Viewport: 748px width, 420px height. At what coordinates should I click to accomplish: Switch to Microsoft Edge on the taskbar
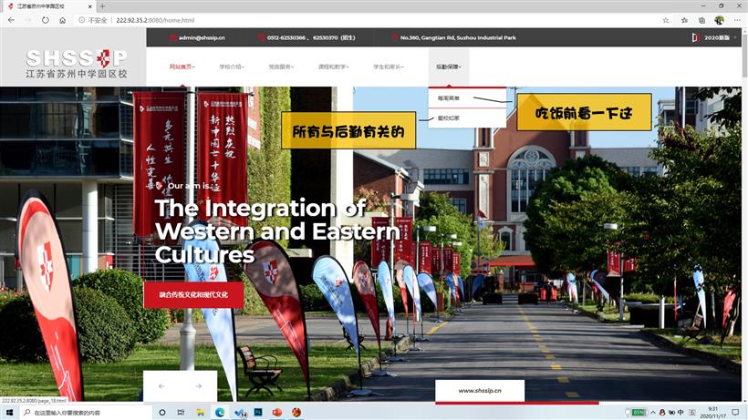coord(220,413)
